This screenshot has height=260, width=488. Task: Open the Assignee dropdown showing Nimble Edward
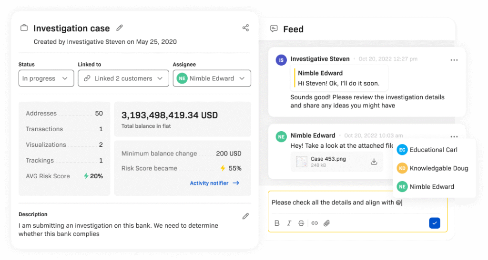[x=212, y=78]
